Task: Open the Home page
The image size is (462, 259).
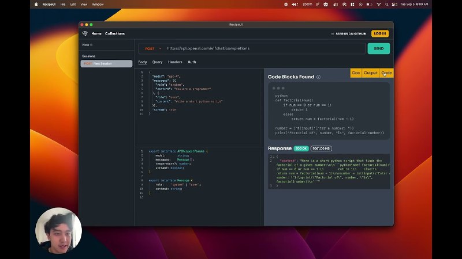Action: [96, 34]
